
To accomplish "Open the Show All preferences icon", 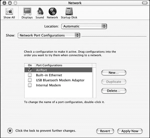I will (x=9, y=11).
